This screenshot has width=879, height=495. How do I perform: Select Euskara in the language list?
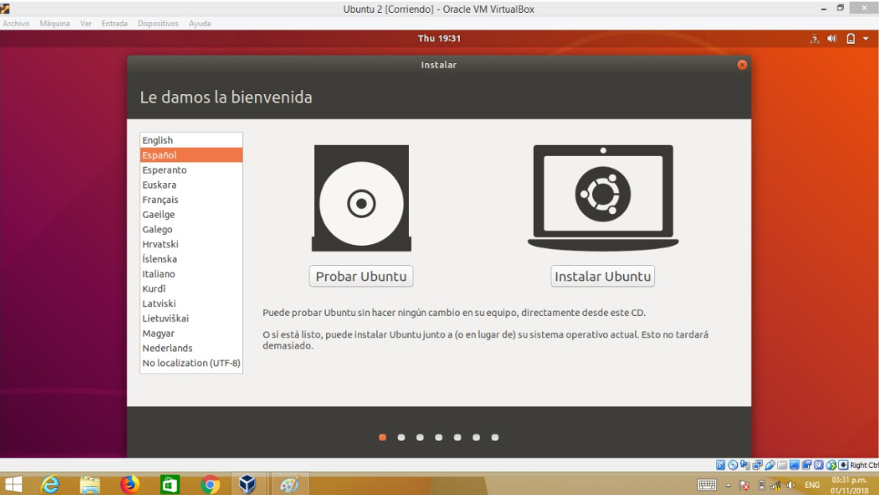(x=191, y=185)
